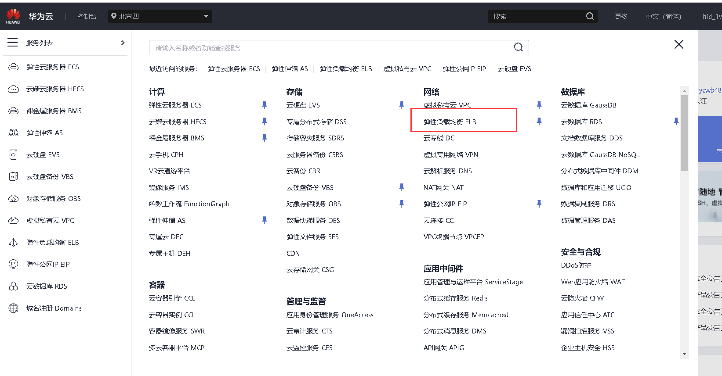722x376 pixels.
Task: Click the magnifier in service search box
Action: pyautogui.click(x=519, y=47)
